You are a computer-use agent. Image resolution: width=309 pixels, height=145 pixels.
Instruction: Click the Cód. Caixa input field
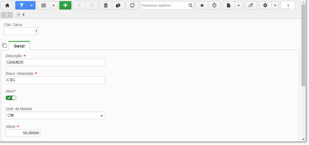[21, 31]
